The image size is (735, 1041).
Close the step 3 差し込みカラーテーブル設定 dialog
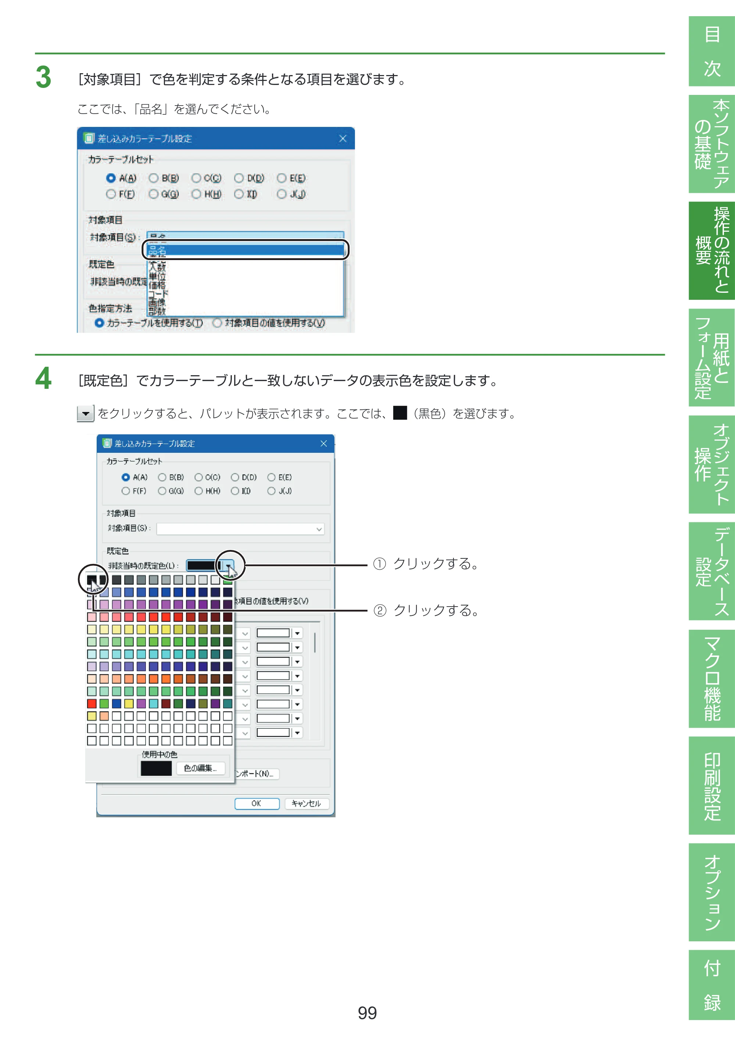343,139
